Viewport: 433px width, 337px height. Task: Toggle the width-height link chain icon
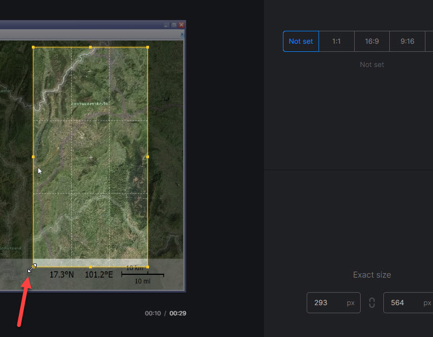[x=371, y=302]
